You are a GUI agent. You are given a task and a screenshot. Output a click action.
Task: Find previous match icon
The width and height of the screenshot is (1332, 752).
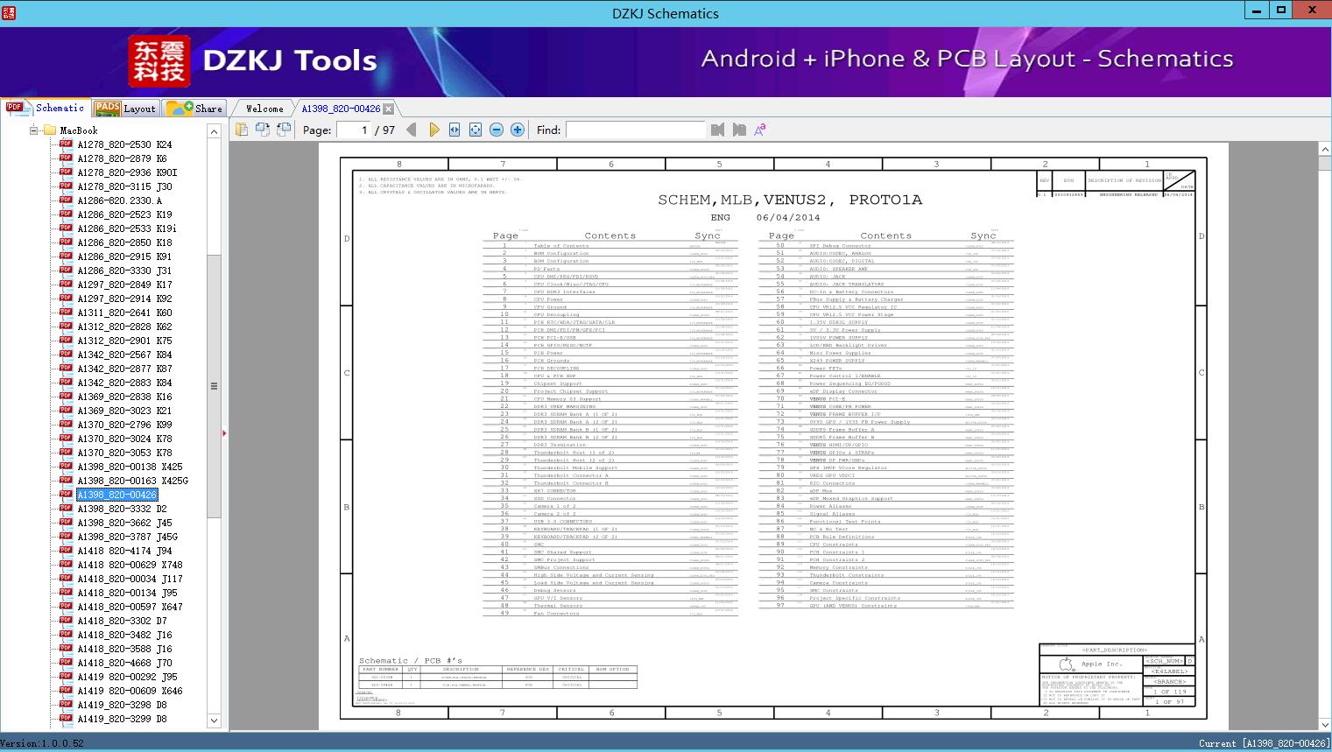tap(717, 130)
